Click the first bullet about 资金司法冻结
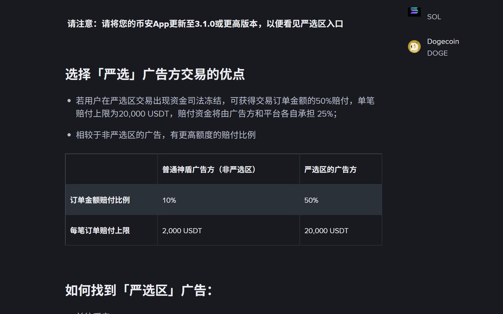This screenshot has width=503, height=314. [225, 107]
